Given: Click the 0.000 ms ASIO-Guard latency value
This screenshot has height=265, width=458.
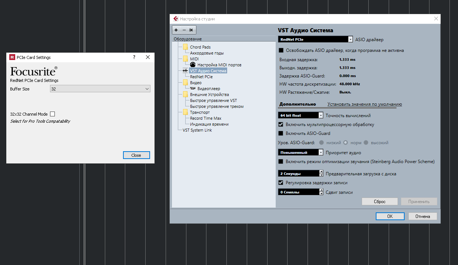Looking at the screenshot, I should tap(347, 76).
